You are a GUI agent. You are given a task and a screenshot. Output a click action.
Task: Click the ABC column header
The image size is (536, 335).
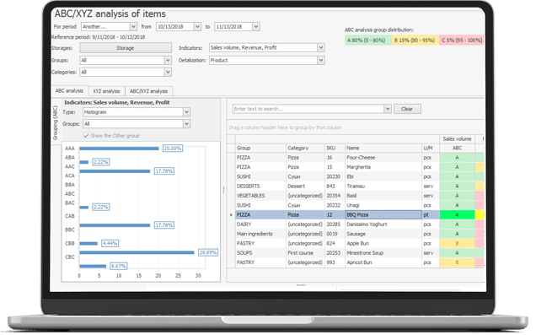tap(457, 149)
